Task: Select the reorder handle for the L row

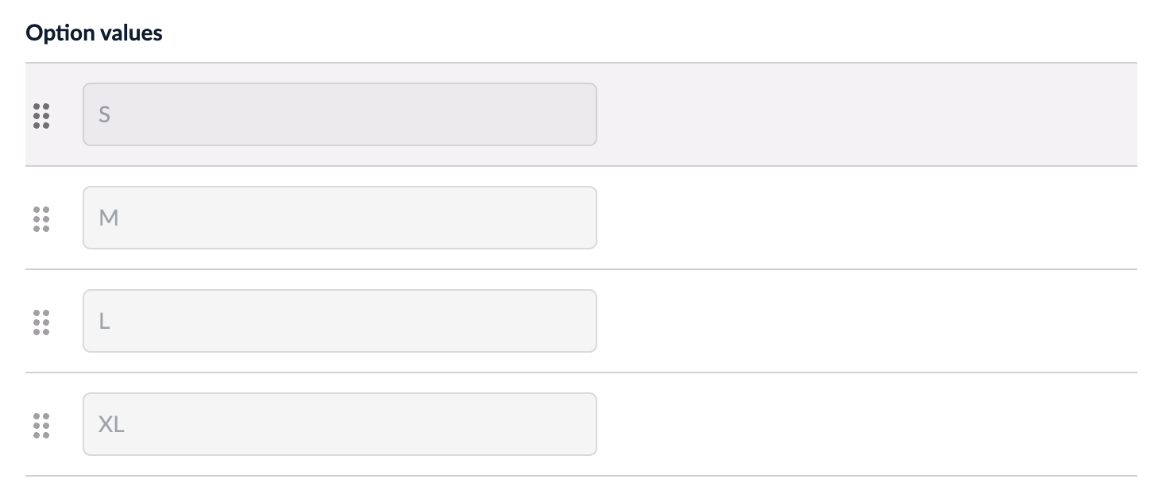Action: point(42,322)
